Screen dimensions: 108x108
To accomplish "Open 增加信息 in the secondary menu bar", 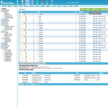I will (x=4, y=6).
